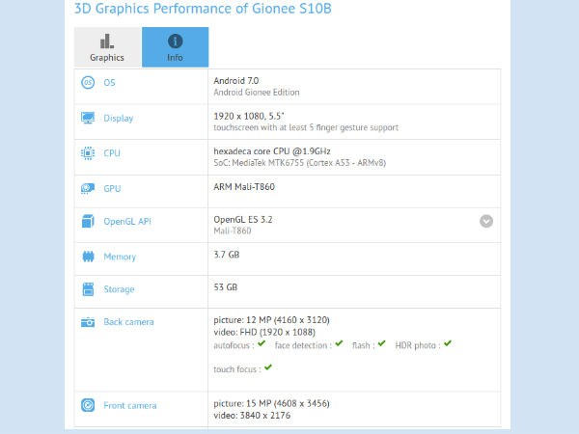Click the grey Mali-T860 subtext under OpenGL
The height and width of the screenshot is (434, 579).
233,231
